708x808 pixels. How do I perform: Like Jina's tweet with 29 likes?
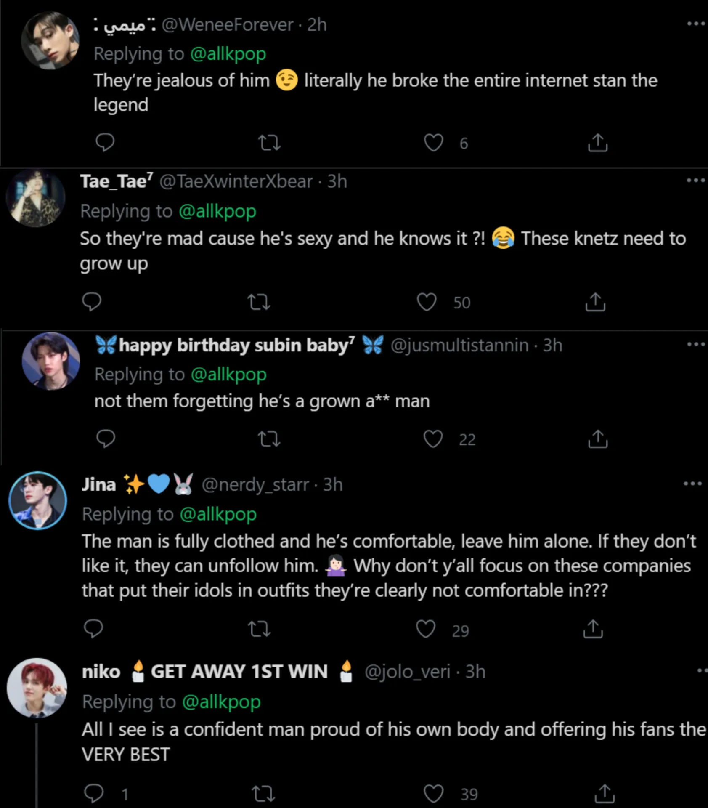(x=426, y=629)
